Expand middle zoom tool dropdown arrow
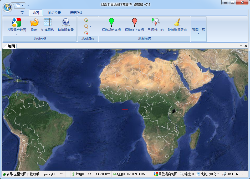Viewport: 250px width, 179px height. point(91,27)
